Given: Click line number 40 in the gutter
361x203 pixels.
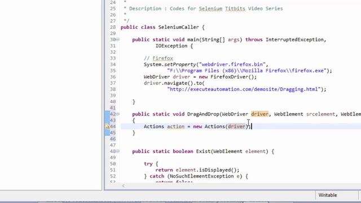Looking at the screenshot, I should pos(113,101).
